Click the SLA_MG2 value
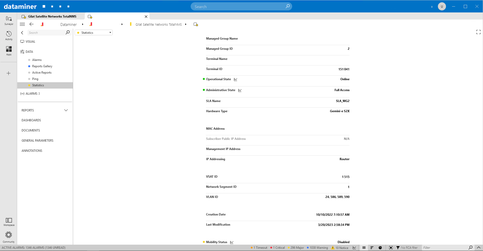Screen dimensions: 483x251 343,101
